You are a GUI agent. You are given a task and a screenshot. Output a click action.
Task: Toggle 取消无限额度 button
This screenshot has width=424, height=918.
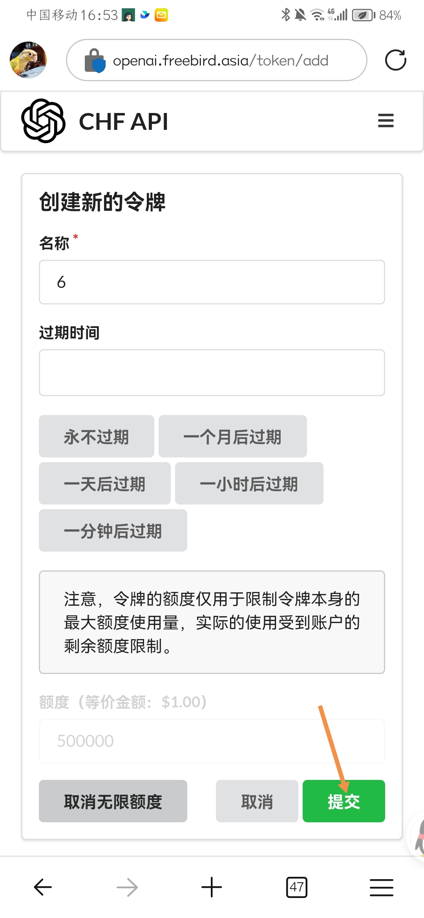pyautogui.click(x=113, y=801)
